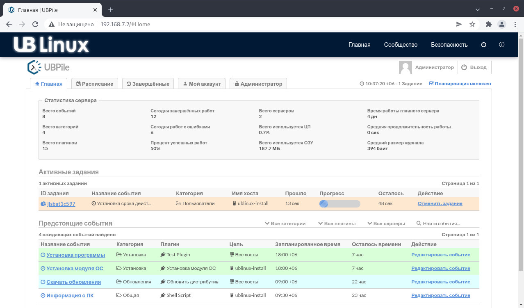Bookmark this page with star icon

tap(472, 24)
